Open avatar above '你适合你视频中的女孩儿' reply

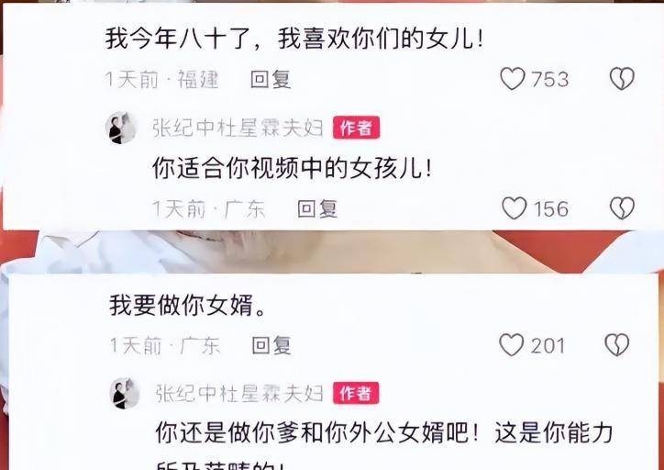click(x=121, y=128)
